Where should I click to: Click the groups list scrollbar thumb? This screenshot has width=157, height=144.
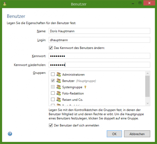click(x=147, y=86)
